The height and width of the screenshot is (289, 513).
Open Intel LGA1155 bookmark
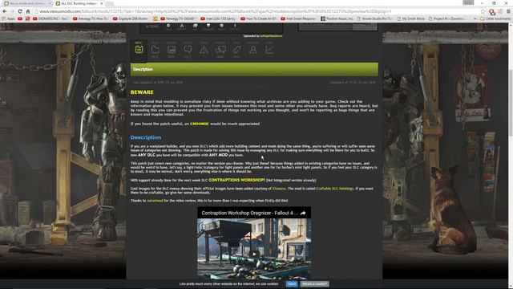(x=217, y=18)
